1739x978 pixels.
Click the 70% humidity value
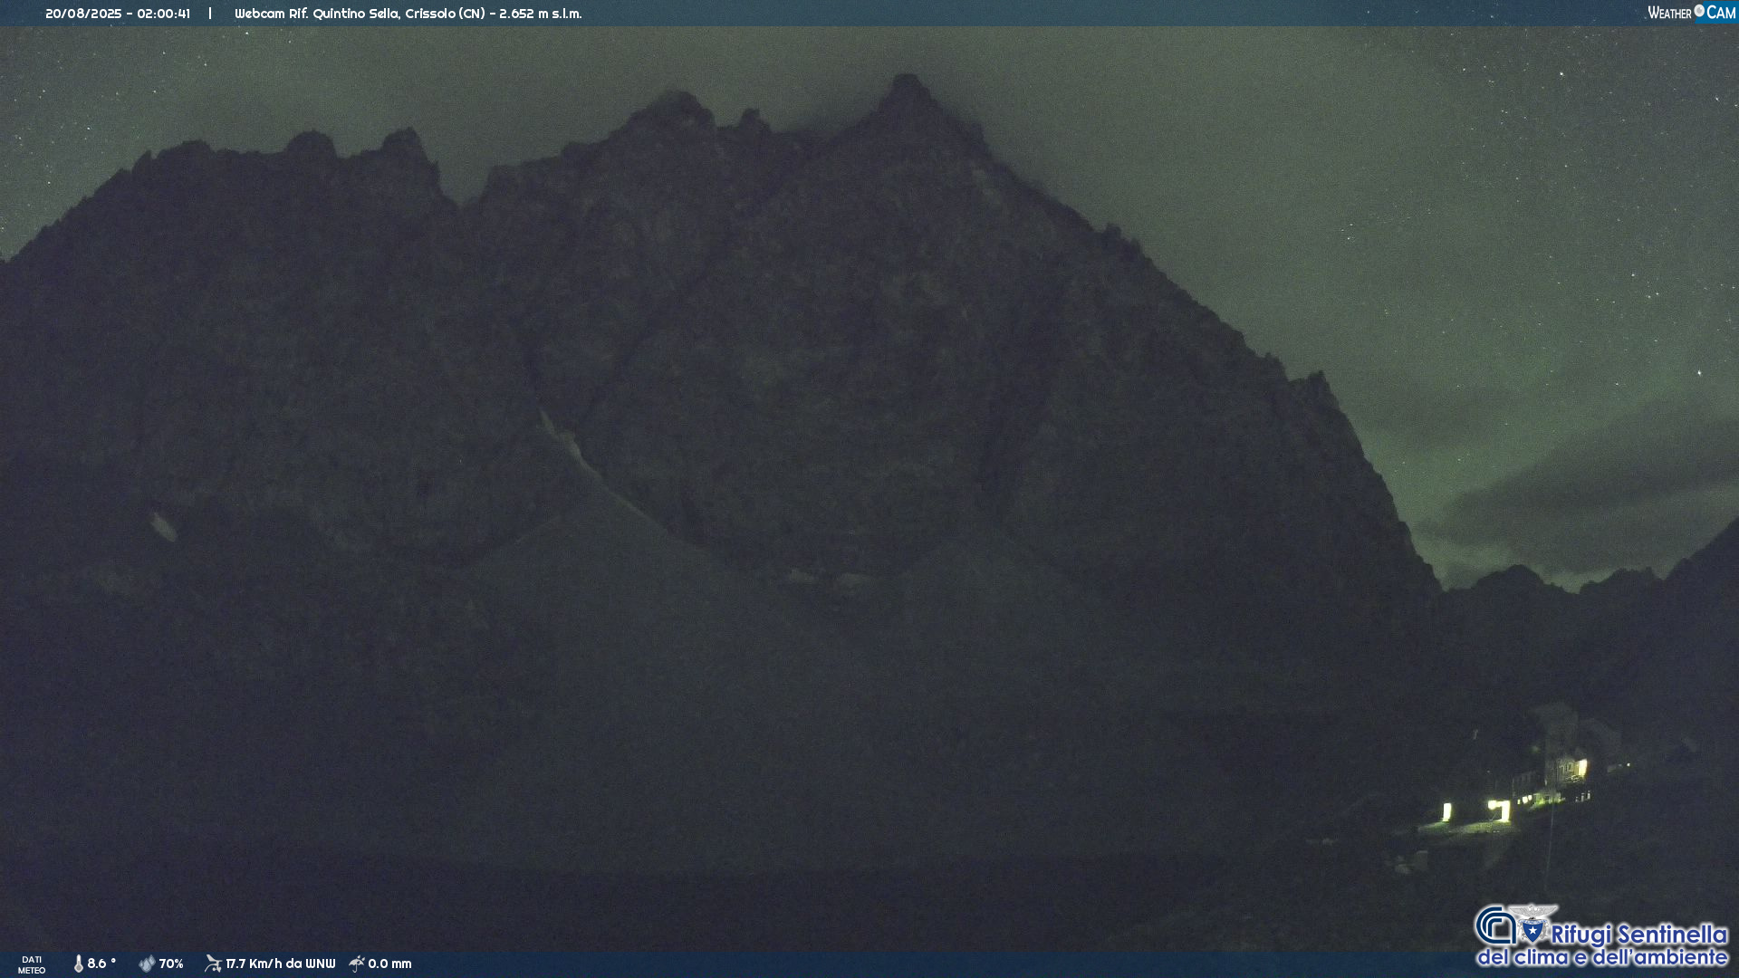[x=171, y=964]
